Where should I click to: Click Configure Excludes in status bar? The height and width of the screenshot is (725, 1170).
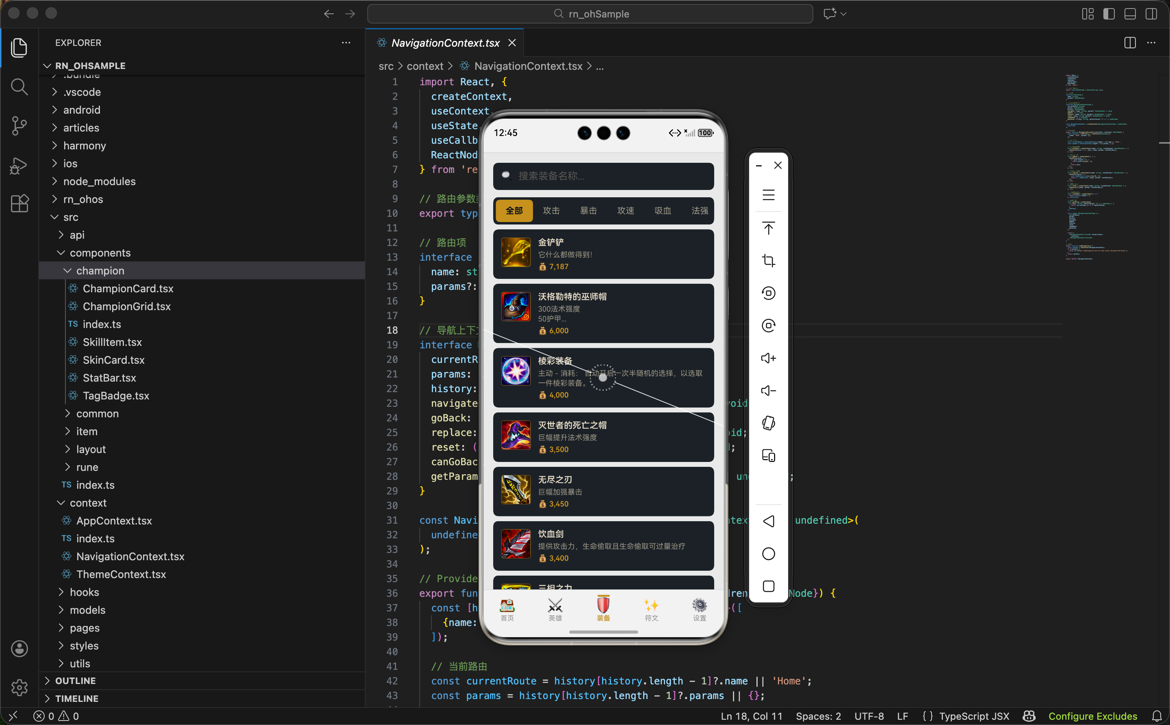(1092, 716)
